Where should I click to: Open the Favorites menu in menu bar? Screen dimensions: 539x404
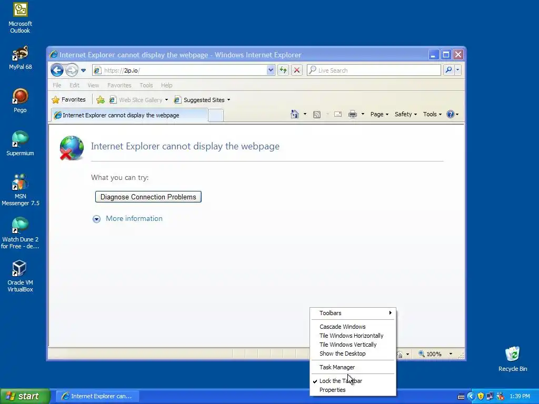click(x=119, y=85)
